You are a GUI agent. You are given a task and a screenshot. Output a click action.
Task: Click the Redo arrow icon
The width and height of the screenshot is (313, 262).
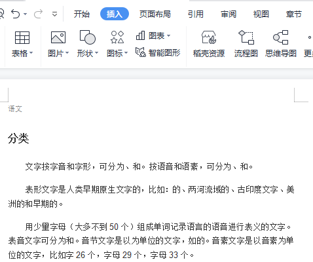[38, 14]
